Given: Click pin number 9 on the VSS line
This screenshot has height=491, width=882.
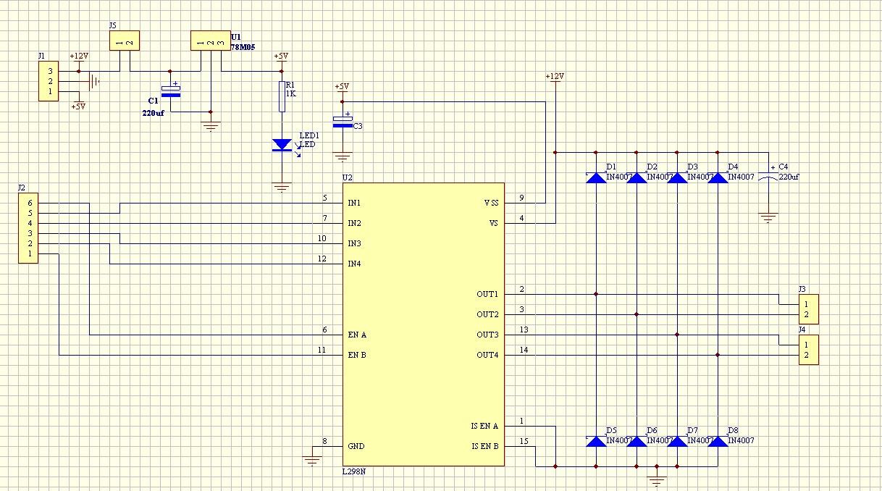Looking at the screenshot, I should 521,198.
